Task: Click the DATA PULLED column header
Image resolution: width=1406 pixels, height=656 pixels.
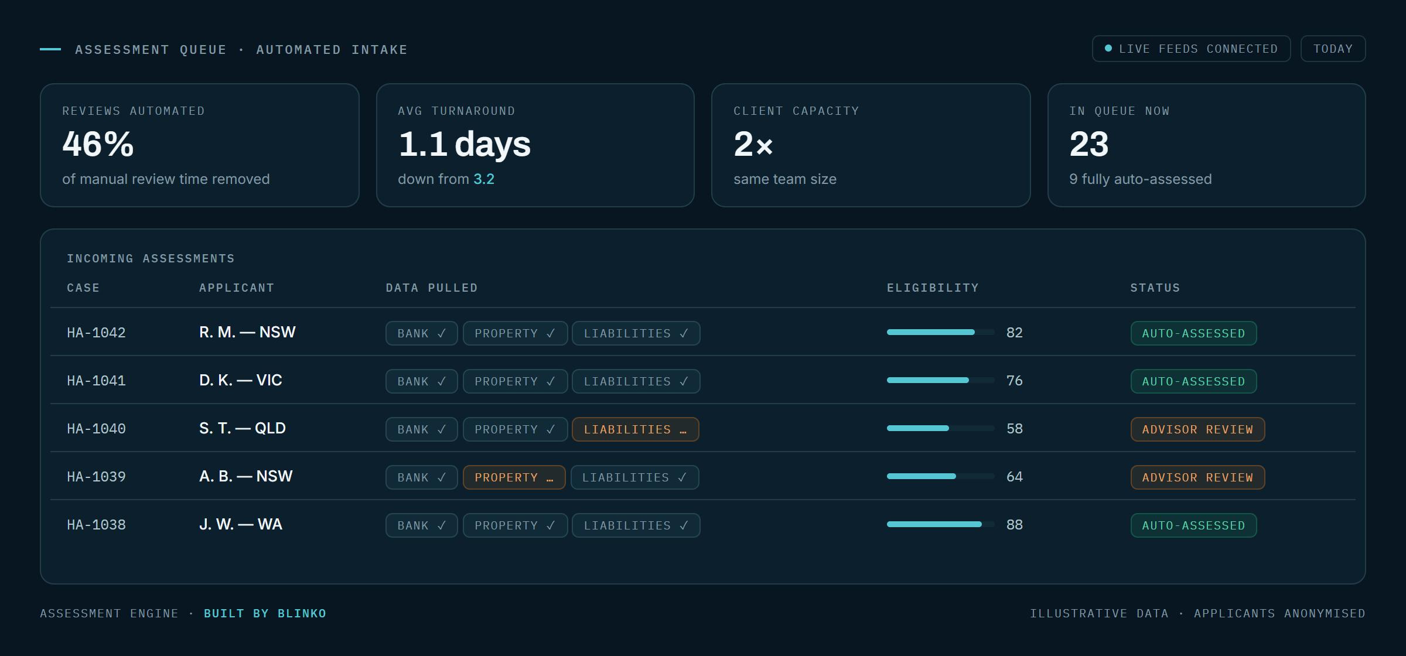Action: point(432,288)
